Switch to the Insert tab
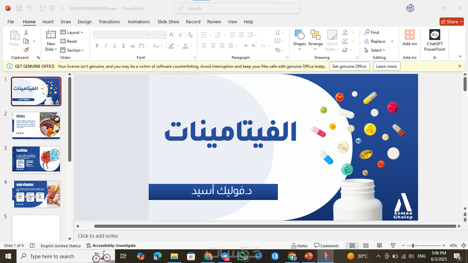This screenshot has width=468, height=263. (48, 22)
